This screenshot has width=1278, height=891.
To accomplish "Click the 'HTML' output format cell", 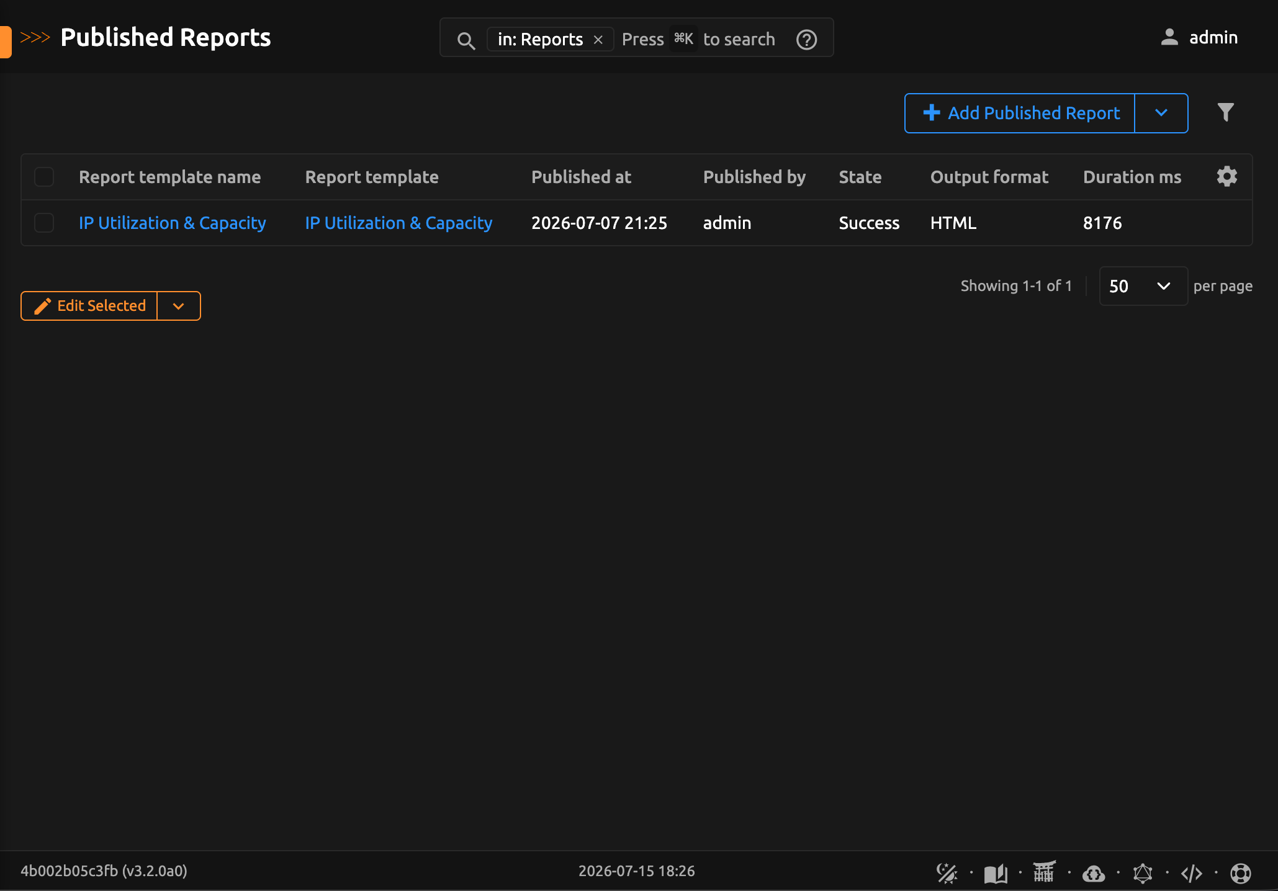I will point(953,223).
